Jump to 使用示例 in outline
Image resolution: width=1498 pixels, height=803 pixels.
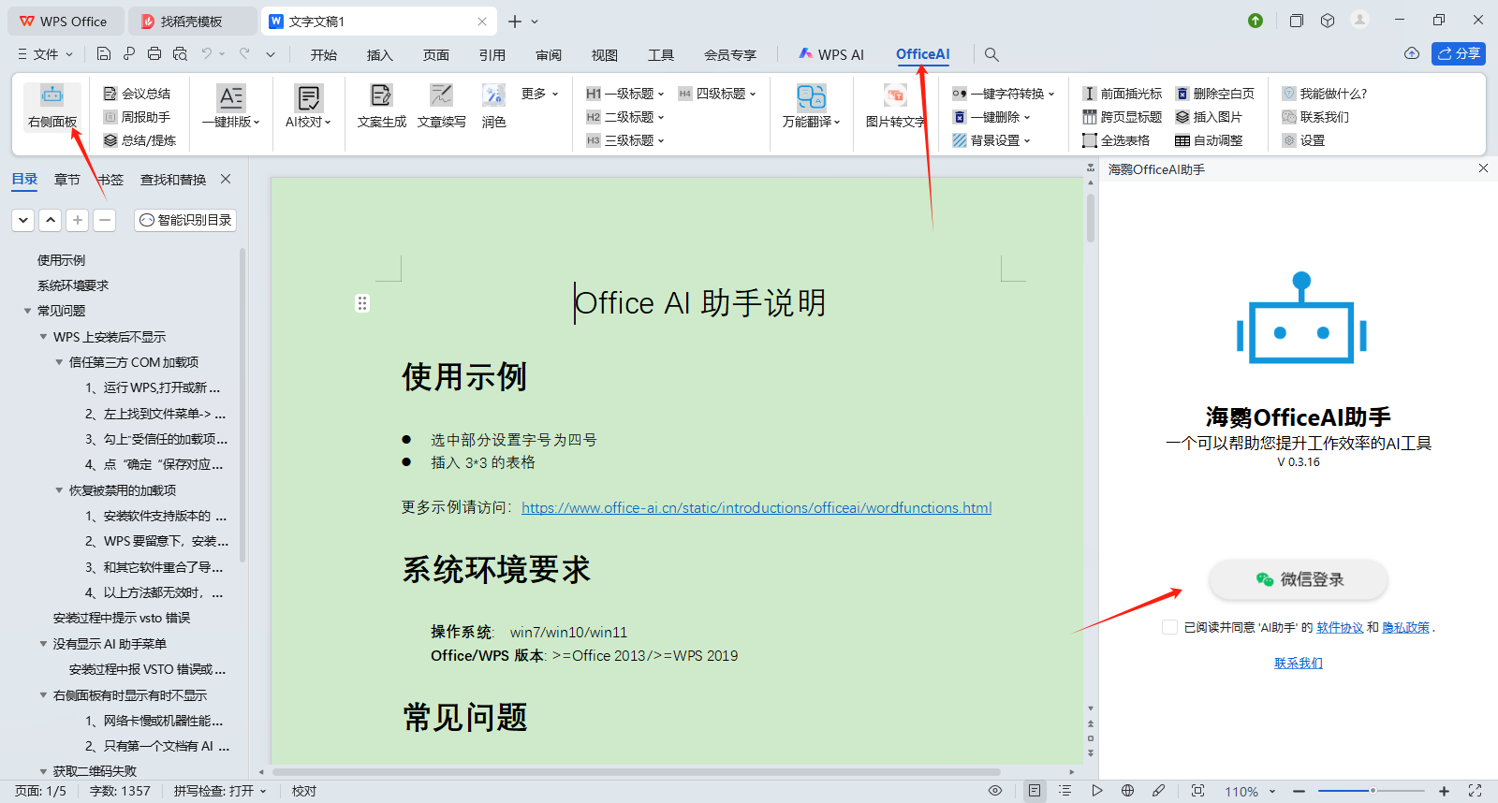[61, 260]
